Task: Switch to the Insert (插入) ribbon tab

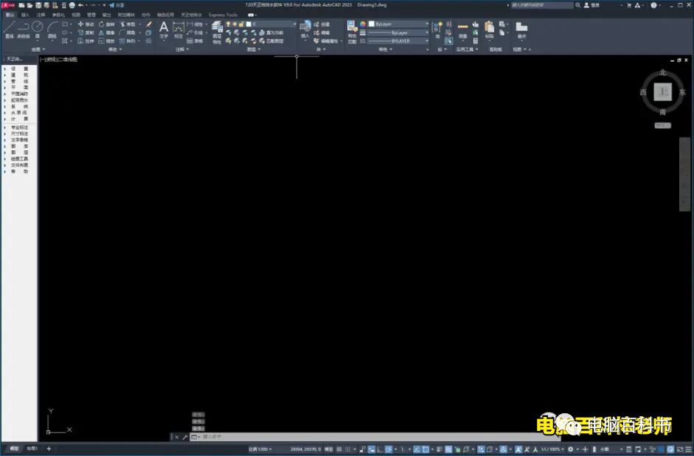Action: pos(25,15)
